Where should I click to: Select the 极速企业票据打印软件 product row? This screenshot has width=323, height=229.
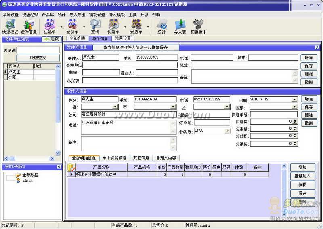(168, 174)
